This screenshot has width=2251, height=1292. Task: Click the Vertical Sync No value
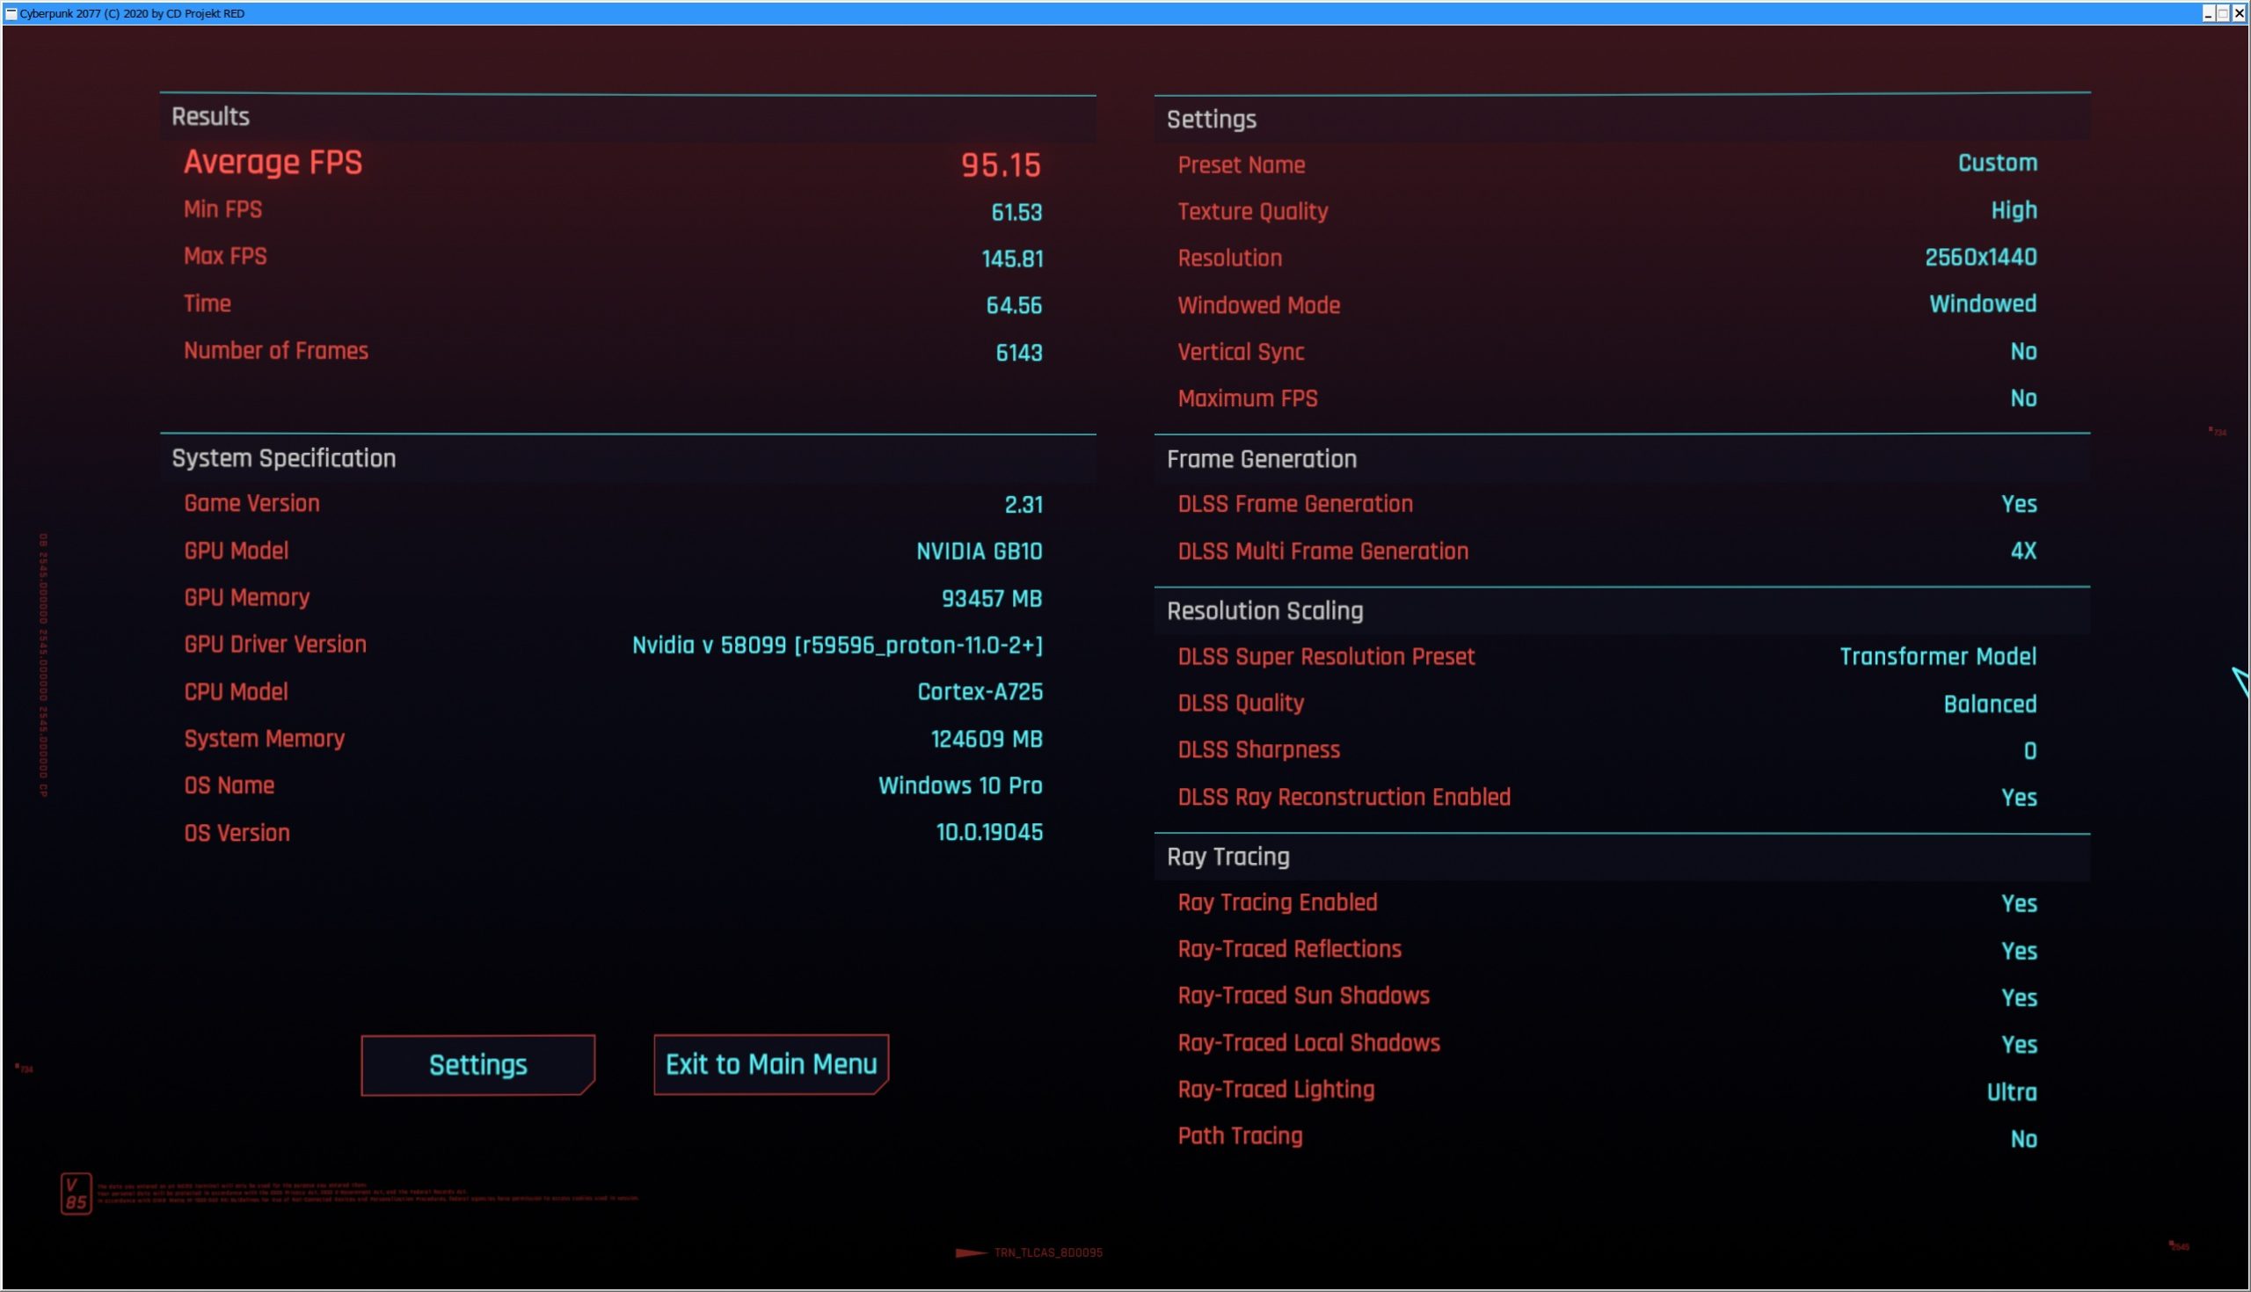[2024, 352]
